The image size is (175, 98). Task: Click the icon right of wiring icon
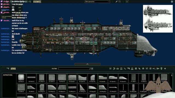(x=127, y=2)
